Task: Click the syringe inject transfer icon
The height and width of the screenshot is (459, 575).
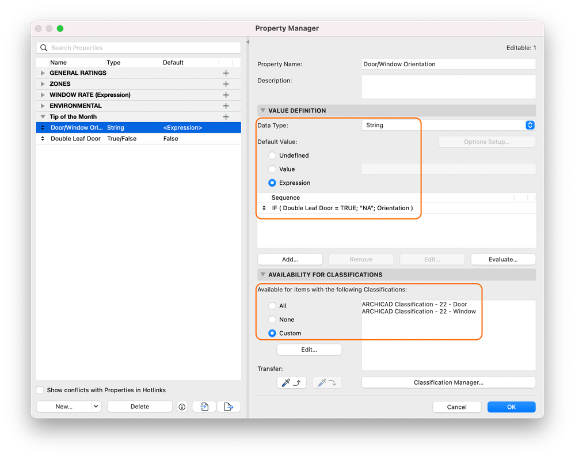Action: [x=327, y=382]
